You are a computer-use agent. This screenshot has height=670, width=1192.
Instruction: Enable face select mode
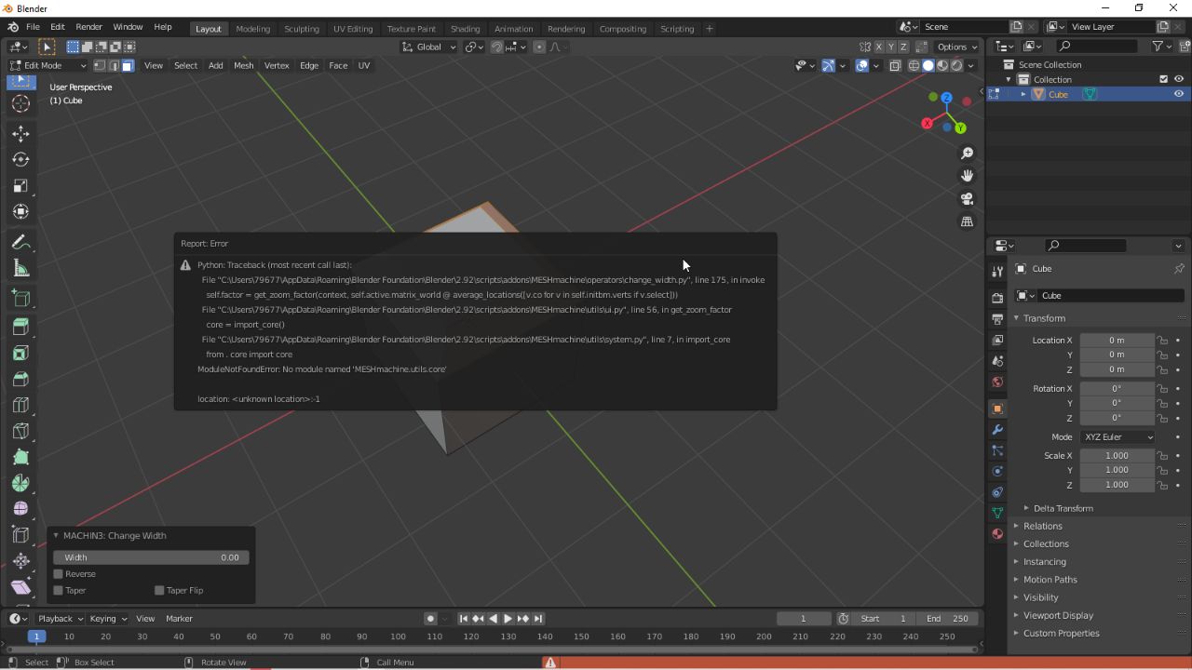(128, 65)
